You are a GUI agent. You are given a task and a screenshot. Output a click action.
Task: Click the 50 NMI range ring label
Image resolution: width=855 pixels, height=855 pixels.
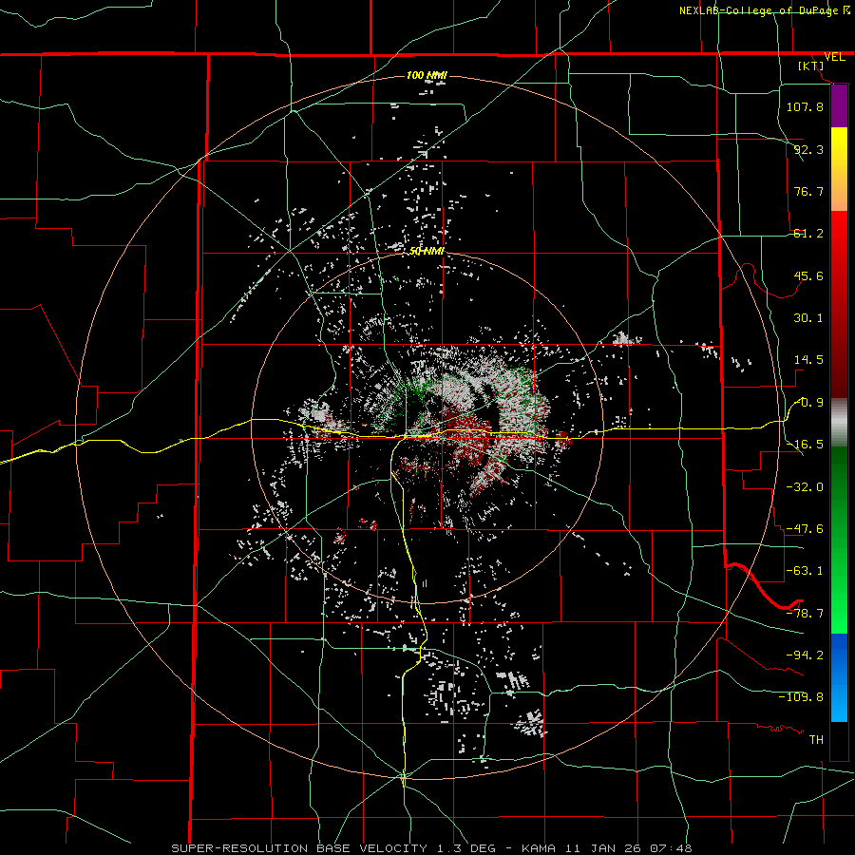(427, 252)
